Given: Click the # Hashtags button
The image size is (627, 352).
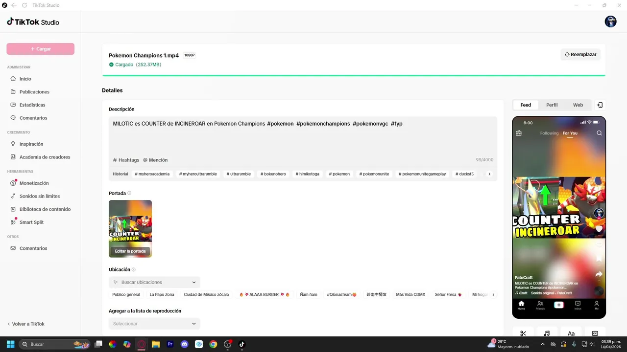Looking at the screenshot, I should tap(126, 160).
